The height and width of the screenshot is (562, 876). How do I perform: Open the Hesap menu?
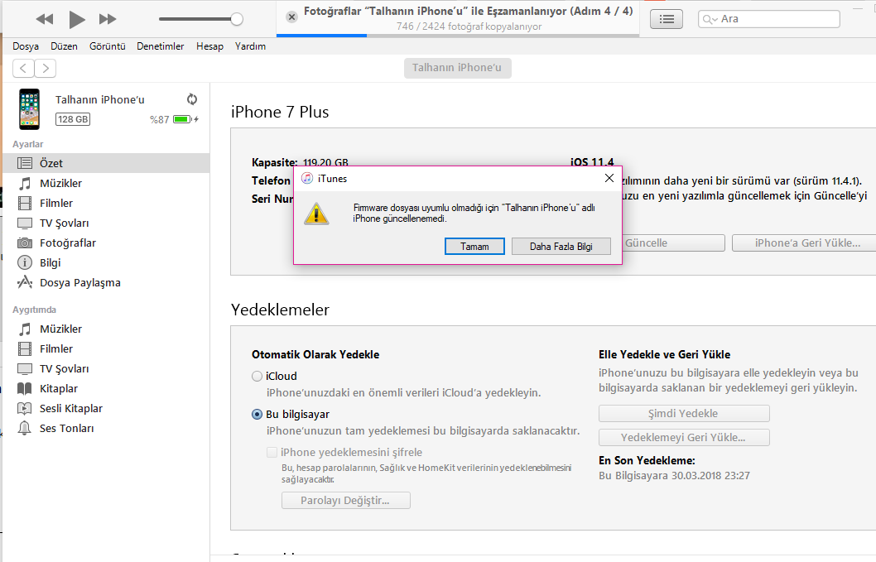point(209,46)
